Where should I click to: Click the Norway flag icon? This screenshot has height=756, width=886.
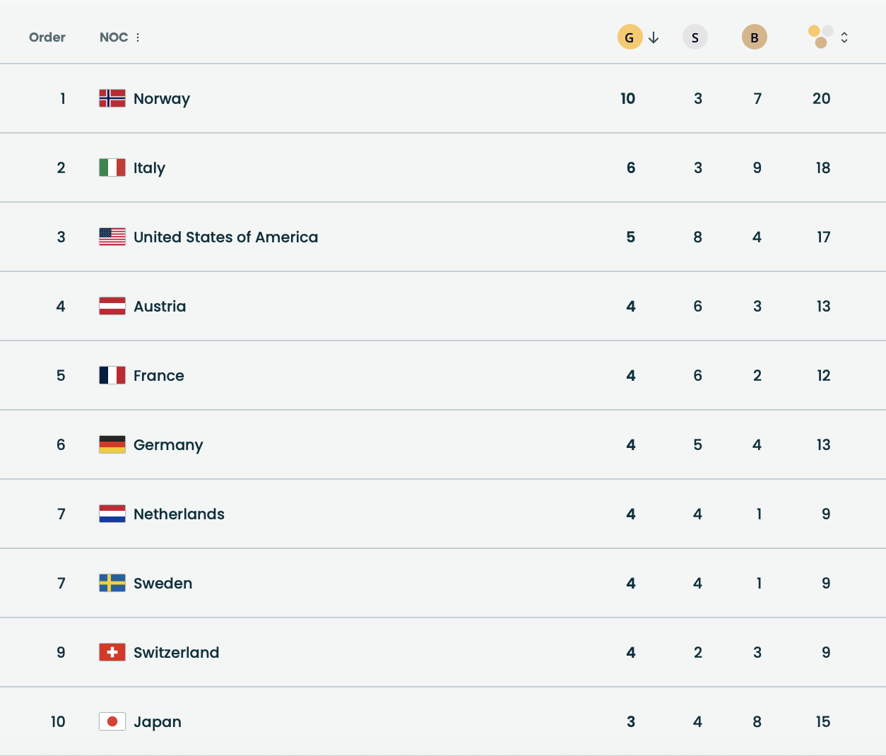coord(112,98)
